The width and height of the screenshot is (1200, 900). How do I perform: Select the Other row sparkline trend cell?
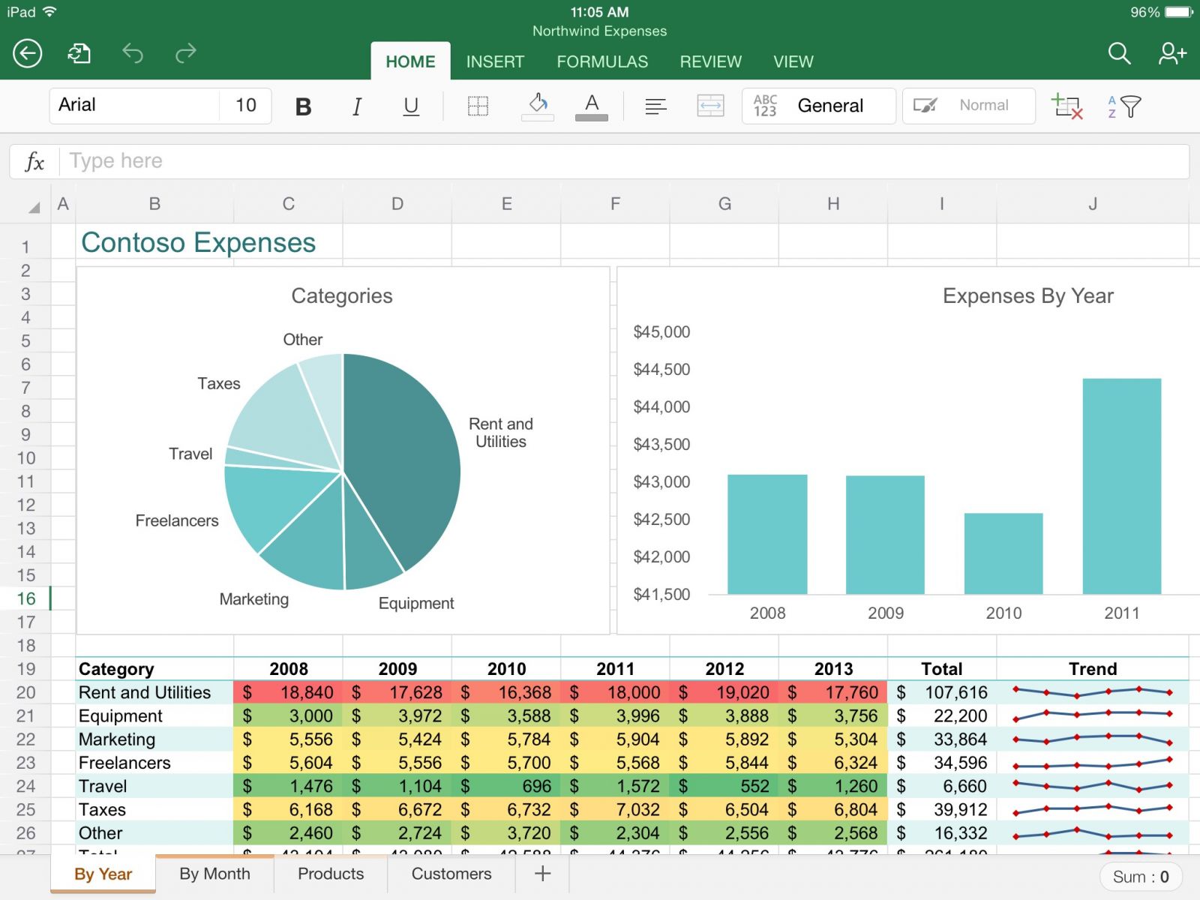1093,833
